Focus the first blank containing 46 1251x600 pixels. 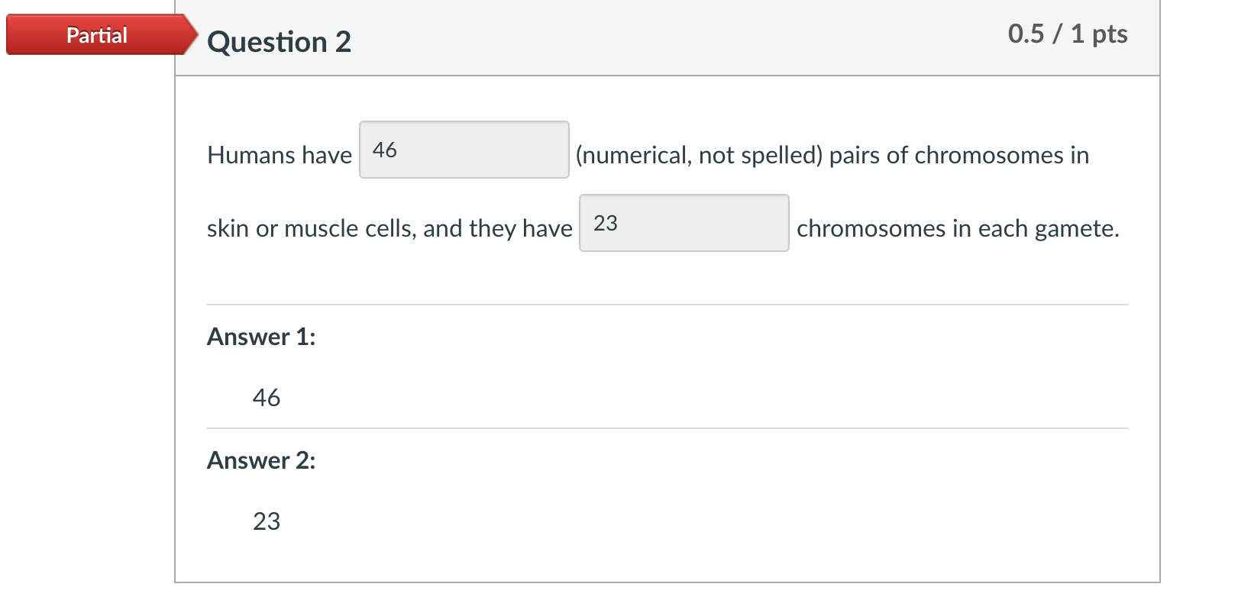click(x=464, y=150)
